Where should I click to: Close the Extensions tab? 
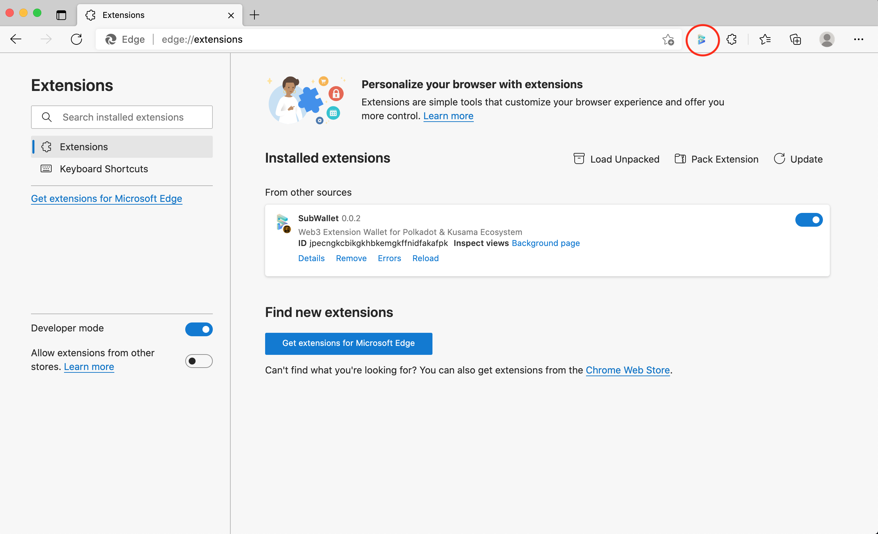(x=231, y=15)
